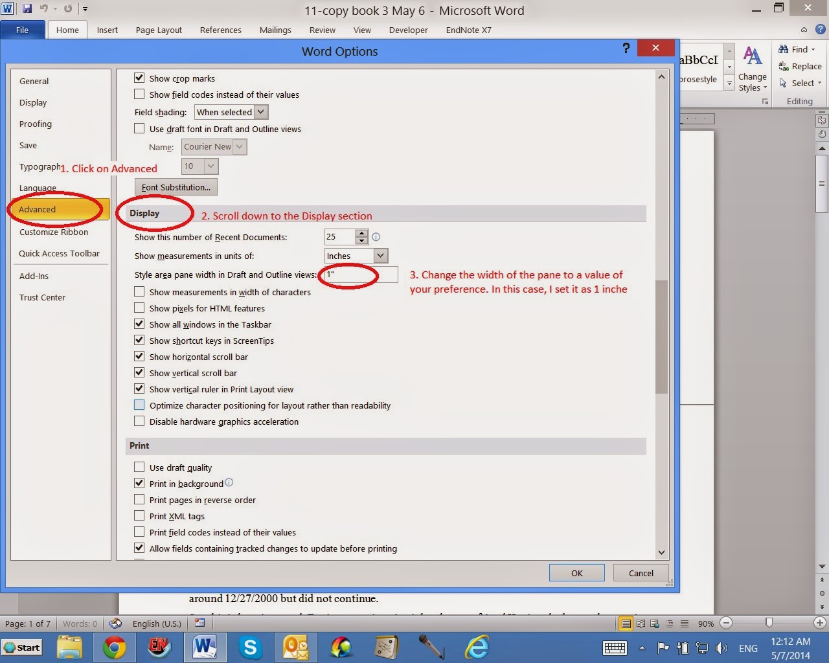The width and height of the screenshot is (829, 663).
Task: Enable Use draft font in Draft and Outline views
Action: [139, 128]
